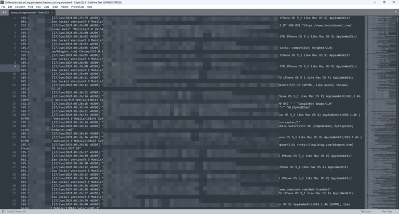Screen dimensions: 399x214
Task: Open the Find menu
Action: pos(30,7)
